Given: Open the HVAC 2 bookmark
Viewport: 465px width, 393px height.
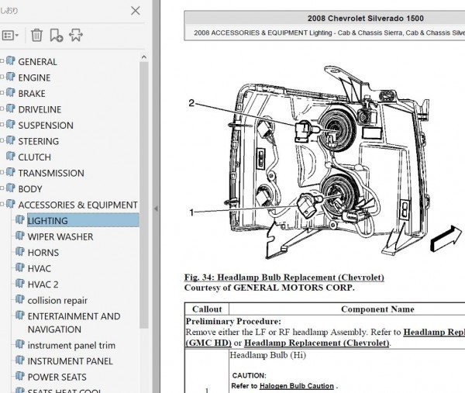Looking at the screenshot, I should [43, 284].
